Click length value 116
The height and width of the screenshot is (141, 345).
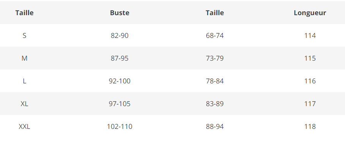(x=310, y=81)
